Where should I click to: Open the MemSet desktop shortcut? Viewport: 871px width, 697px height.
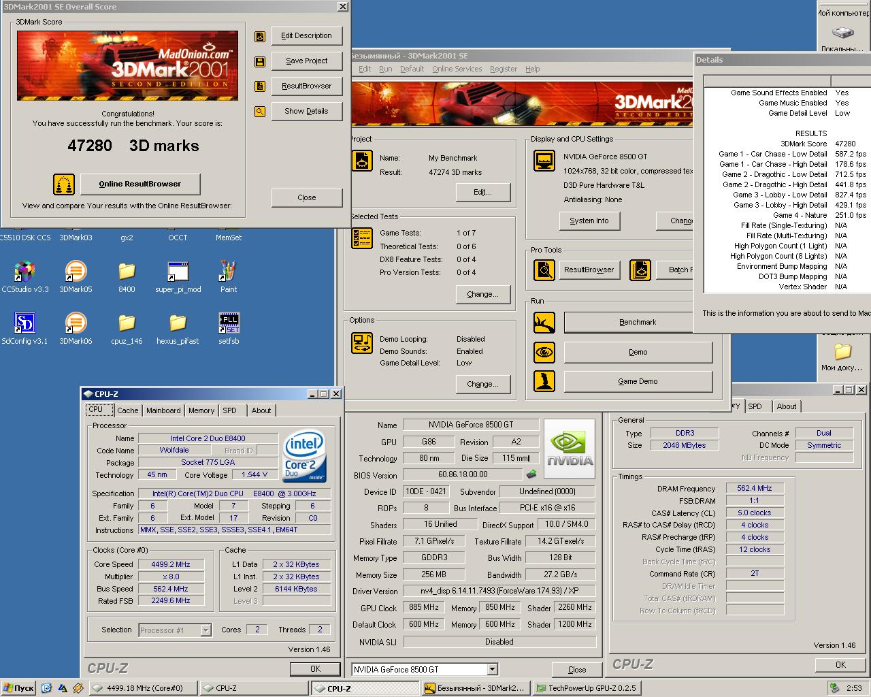click(x=229, y=238)
